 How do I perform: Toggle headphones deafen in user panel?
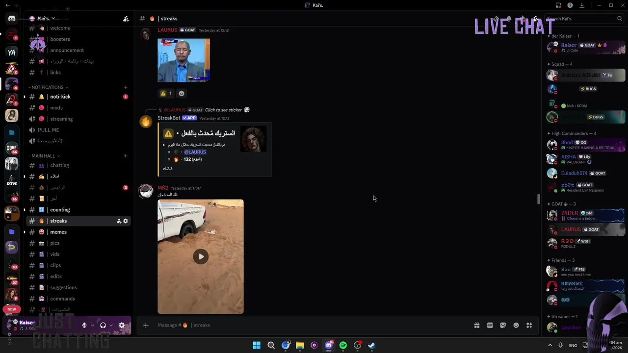click(x=103, y=325)
